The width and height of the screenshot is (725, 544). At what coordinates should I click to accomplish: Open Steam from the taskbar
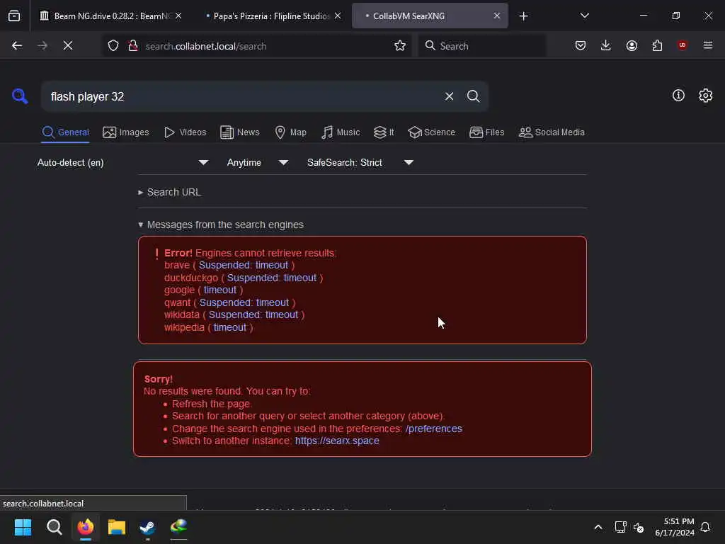(147, 527)
